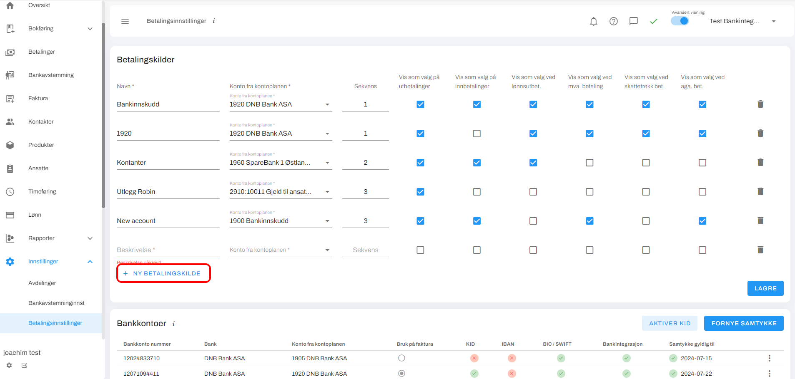The height and width of the screenshot is (379, 795).
Task: Click the Betalinger sidebar icon
Action: point(10,52)
